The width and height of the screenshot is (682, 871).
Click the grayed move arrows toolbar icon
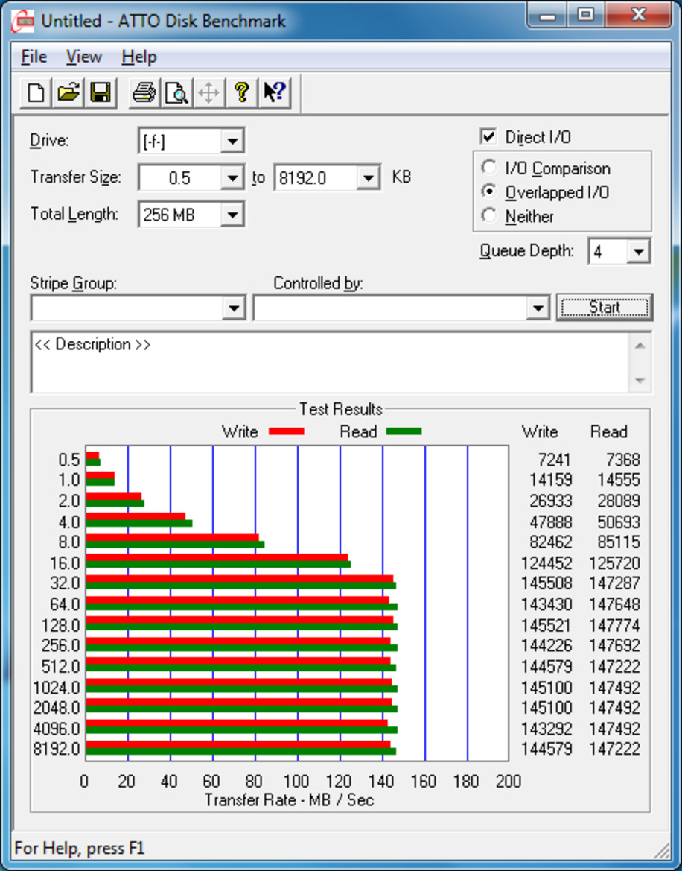click(208, 92)
